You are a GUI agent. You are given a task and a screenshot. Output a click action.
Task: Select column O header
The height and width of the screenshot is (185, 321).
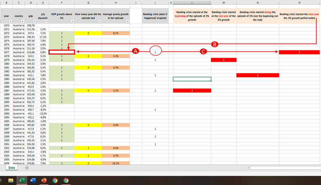point(299,3)
